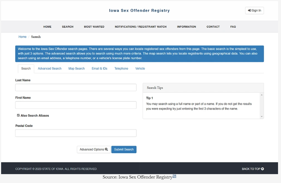Click the Last Name input field
Image resolution: width=281 pixels, height=183 pixels.
76,87
